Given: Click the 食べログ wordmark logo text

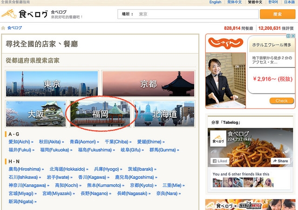Looking at the screenshot, I should pos(33,14).
